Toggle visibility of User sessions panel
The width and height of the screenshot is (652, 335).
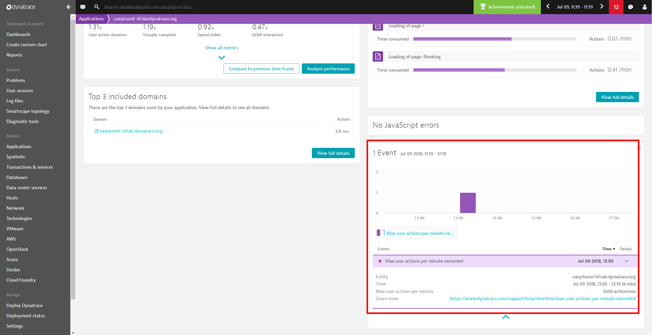pos(20,90)
